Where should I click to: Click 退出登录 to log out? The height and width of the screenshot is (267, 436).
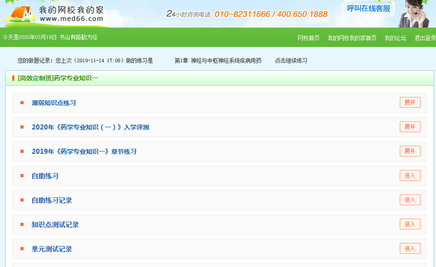tap(425, 38)
